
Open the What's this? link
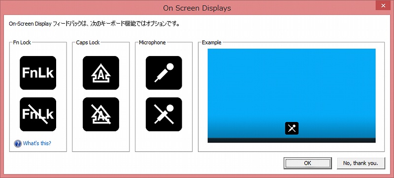(x=37, y=144)
